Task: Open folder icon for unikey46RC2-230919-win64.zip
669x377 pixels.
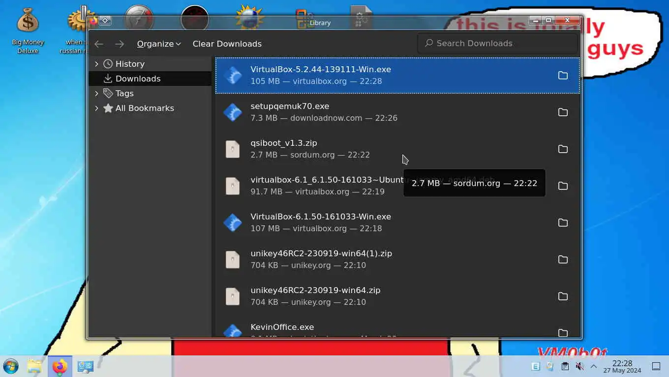Action: (x=563, y=296)
